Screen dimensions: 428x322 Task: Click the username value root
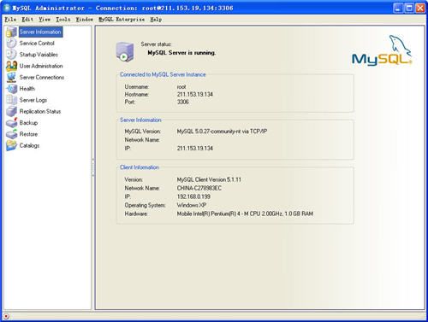point(181,87)
